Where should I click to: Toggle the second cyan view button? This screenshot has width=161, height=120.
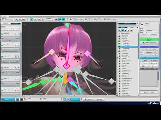coord(63,19)
